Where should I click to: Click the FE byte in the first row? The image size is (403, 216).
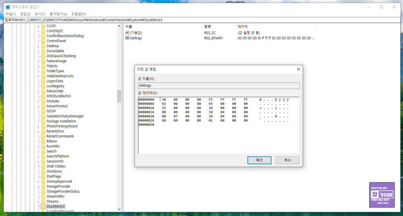click(x=211, y=99)
